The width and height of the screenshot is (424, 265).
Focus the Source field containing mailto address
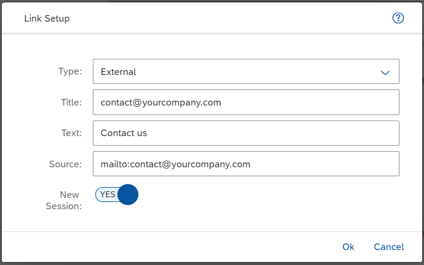click(246, 164)
